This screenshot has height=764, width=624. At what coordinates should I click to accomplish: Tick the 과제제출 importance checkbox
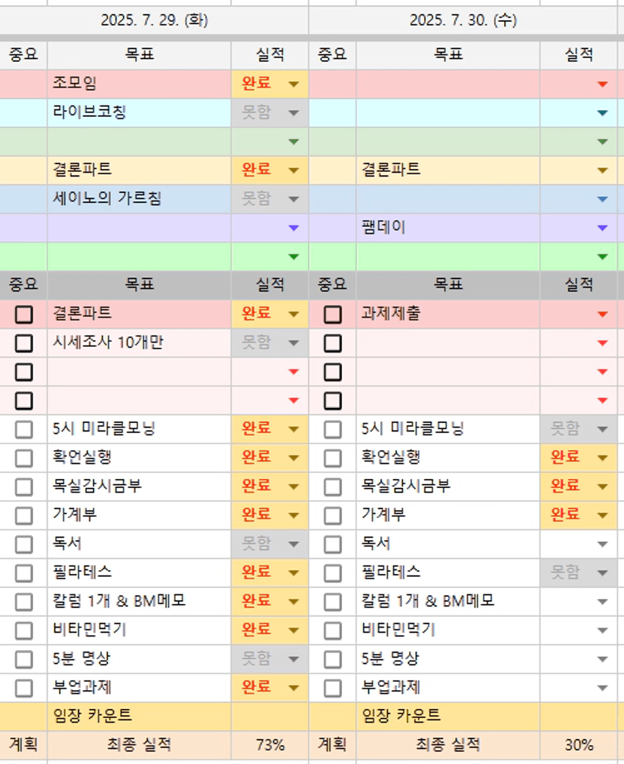tap(333, 314)
